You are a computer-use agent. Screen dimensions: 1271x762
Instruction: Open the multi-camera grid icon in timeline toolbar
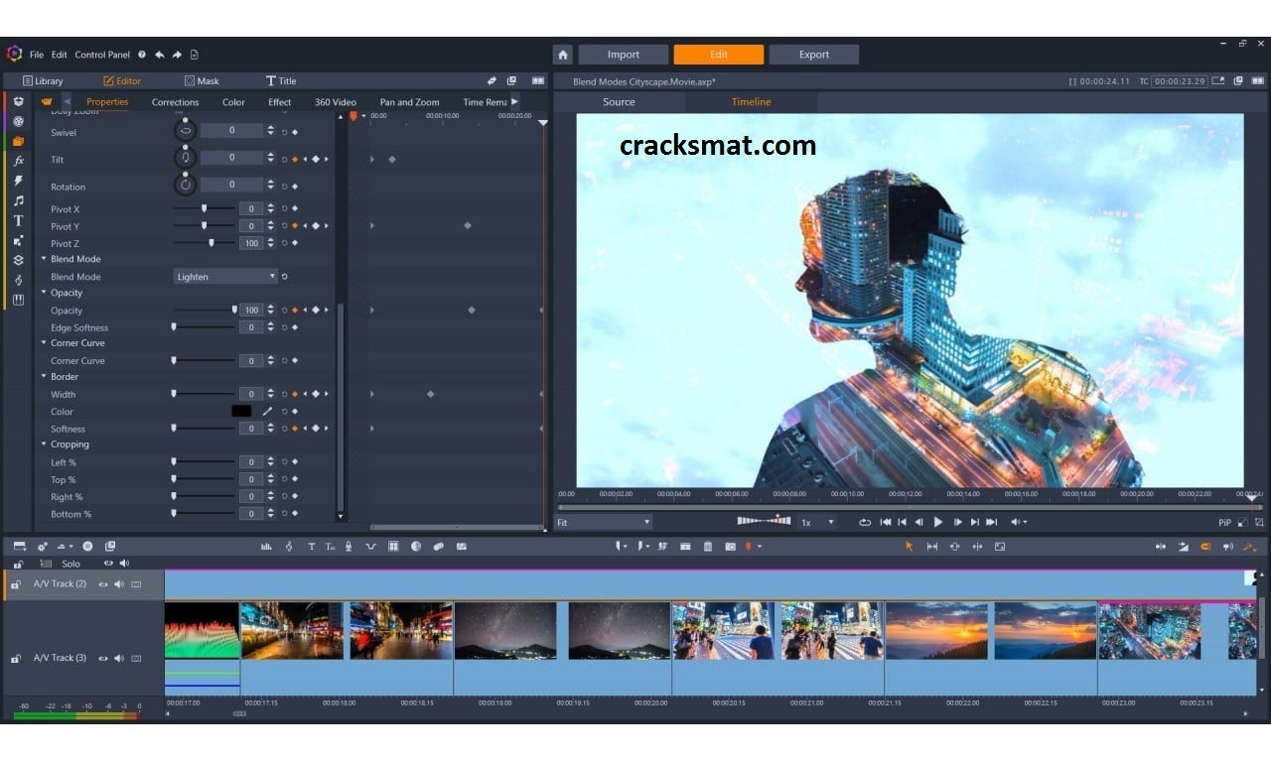[393, 546]
